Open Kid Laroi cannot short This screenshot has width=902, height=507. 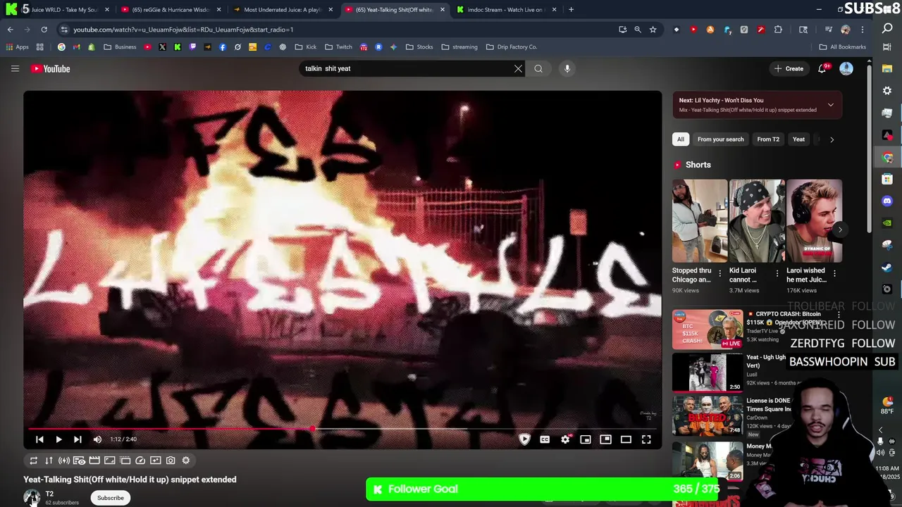click(757, 221)
